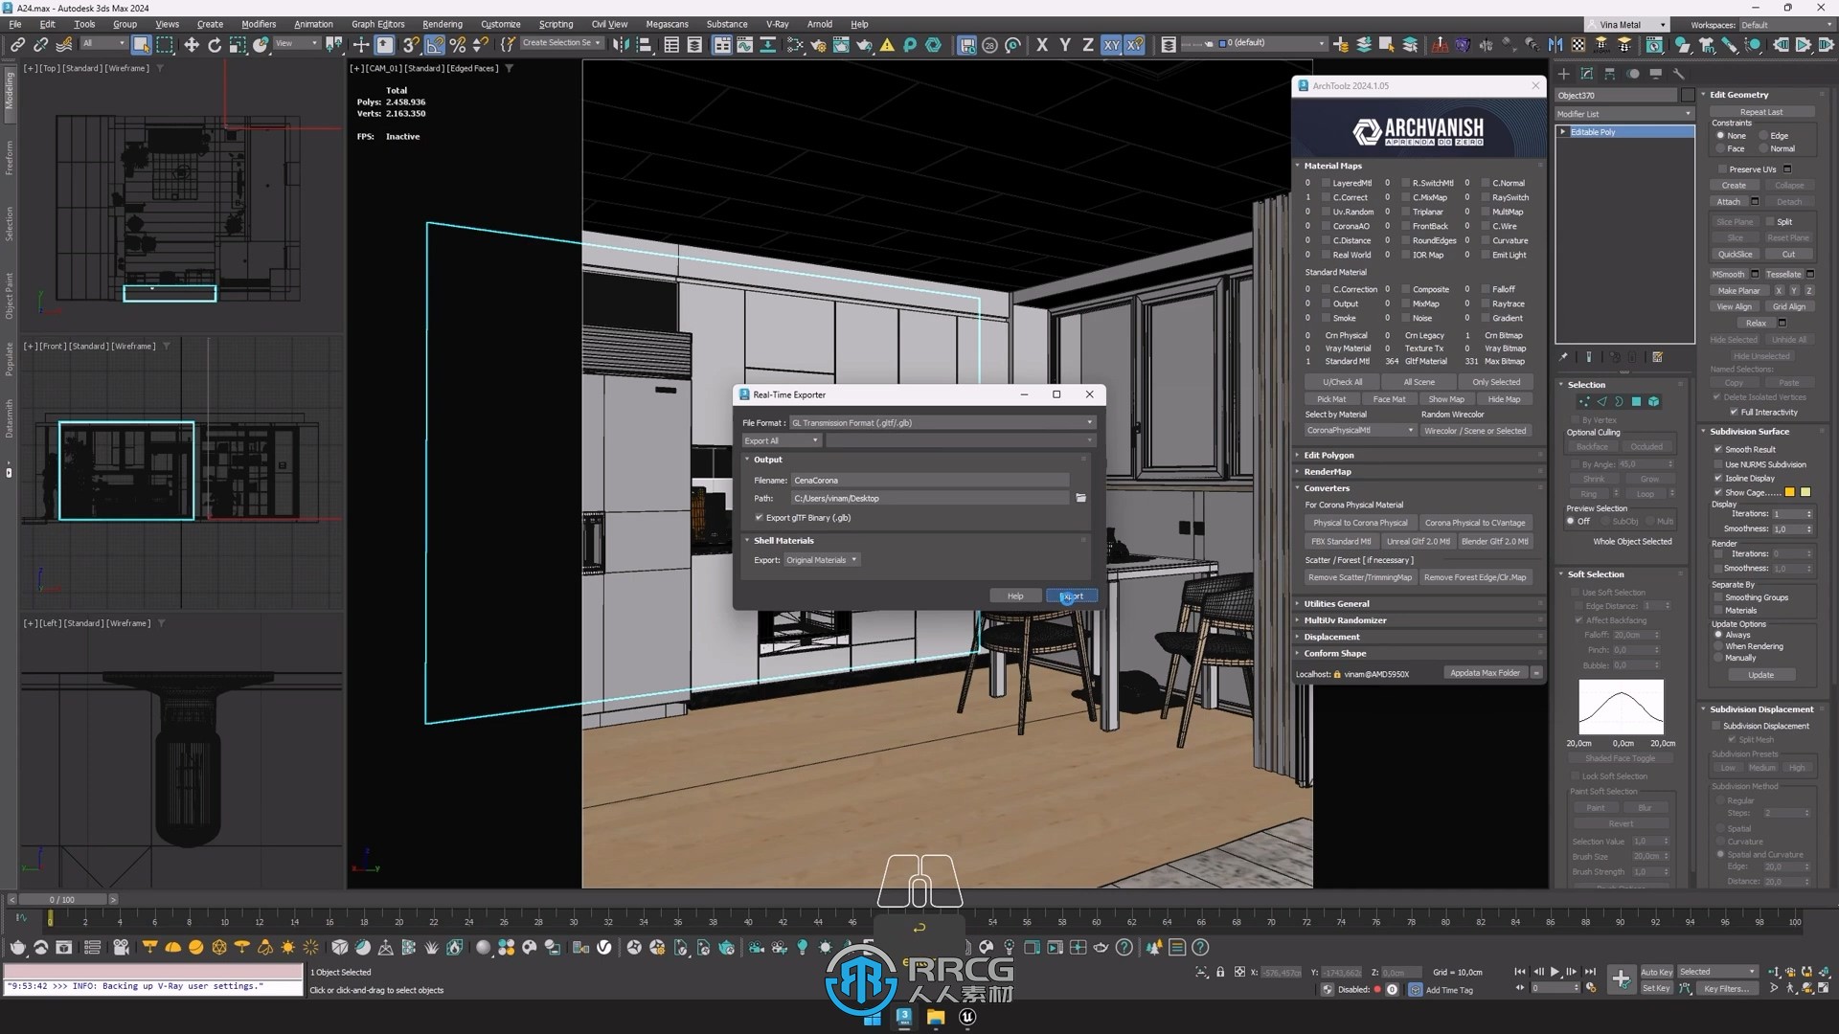Open the Export: Original Materials dropdown
The image size is (1839, 1034).
821,559
